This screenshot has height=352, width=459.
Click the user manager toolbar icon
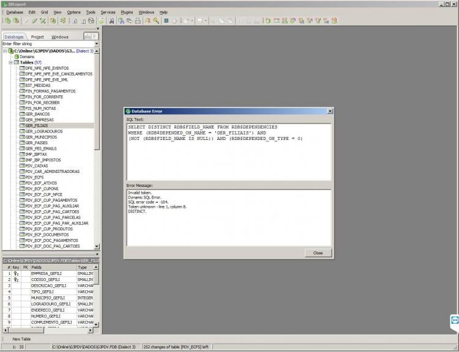[148, 21]
